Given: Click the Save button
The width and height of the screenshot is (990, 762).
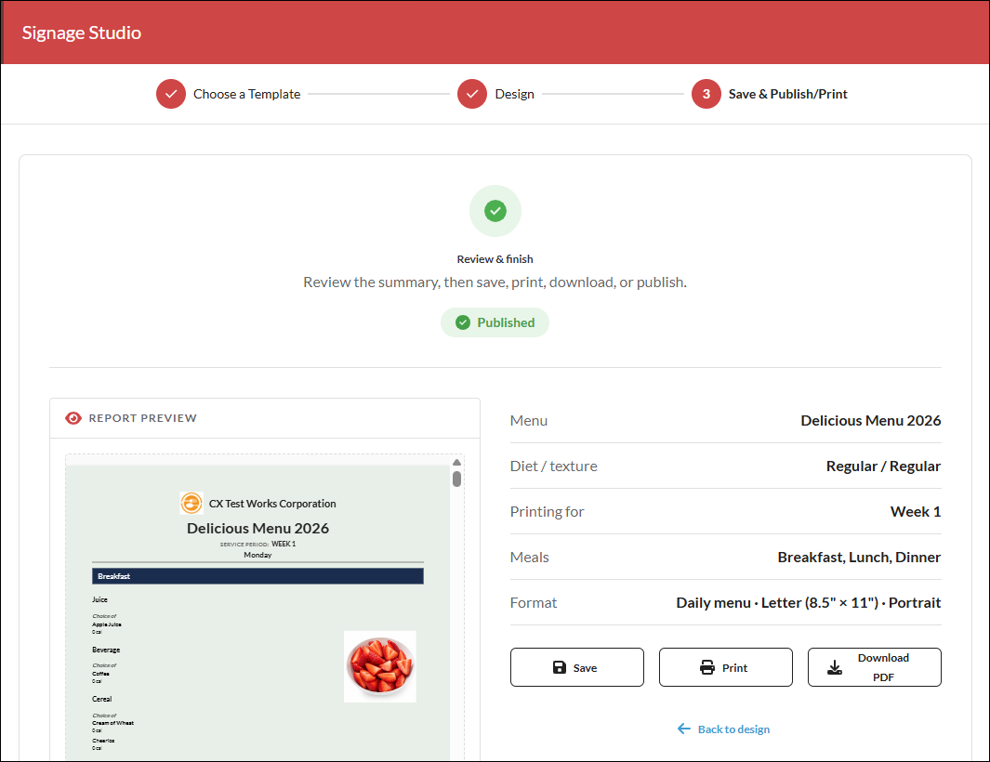Looking at the screenshot, I should [x=577, y=667].
